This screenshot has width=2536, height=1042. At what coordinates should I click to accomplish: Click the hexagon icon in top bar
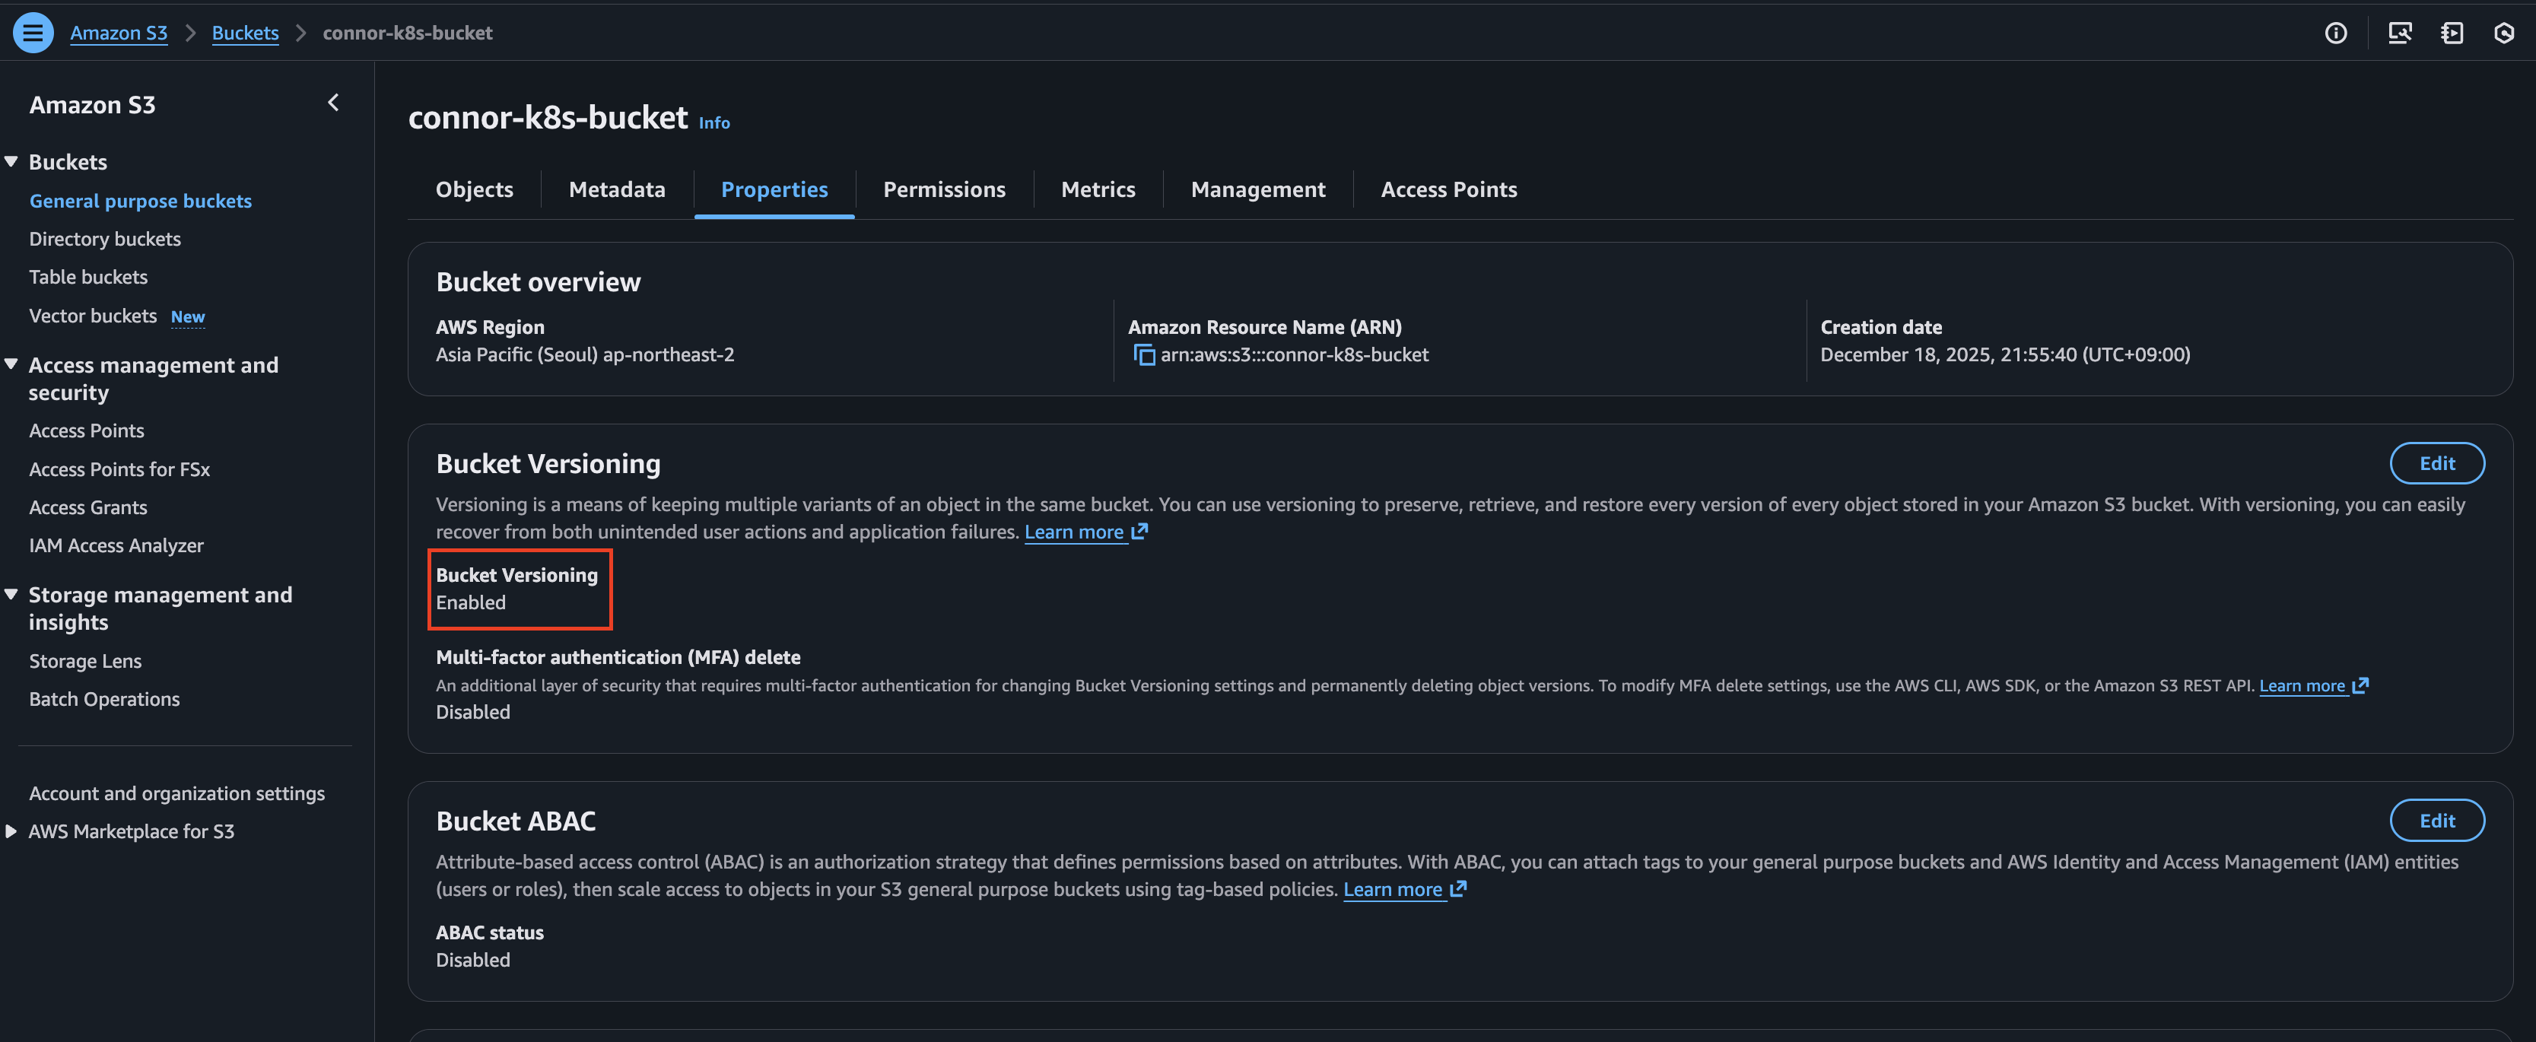[x=2503, y=33]
